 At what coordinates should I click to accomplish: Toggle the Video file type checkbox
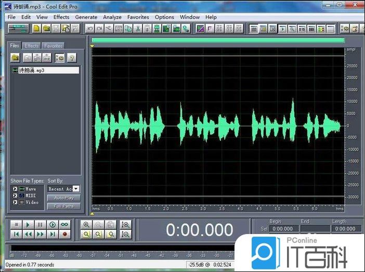pyautogui.click(x=15, y=202)
